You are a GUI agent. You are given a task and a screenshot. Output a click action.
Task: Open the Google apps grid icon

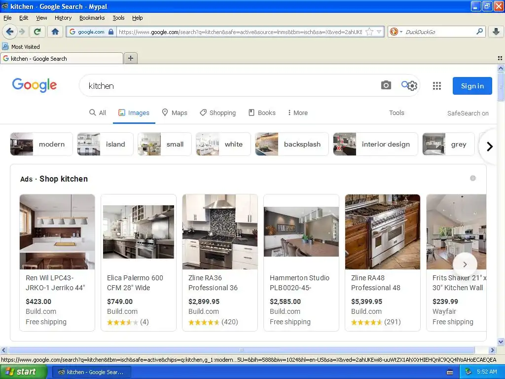click(437, 86)
